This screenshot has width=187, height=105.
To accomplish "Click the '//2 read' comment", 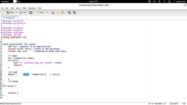I will tap(13, 72).
